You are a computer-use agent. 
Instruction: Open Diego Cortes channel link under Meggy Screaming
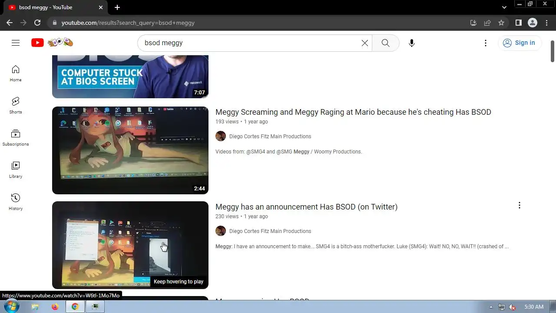point(270,137)
